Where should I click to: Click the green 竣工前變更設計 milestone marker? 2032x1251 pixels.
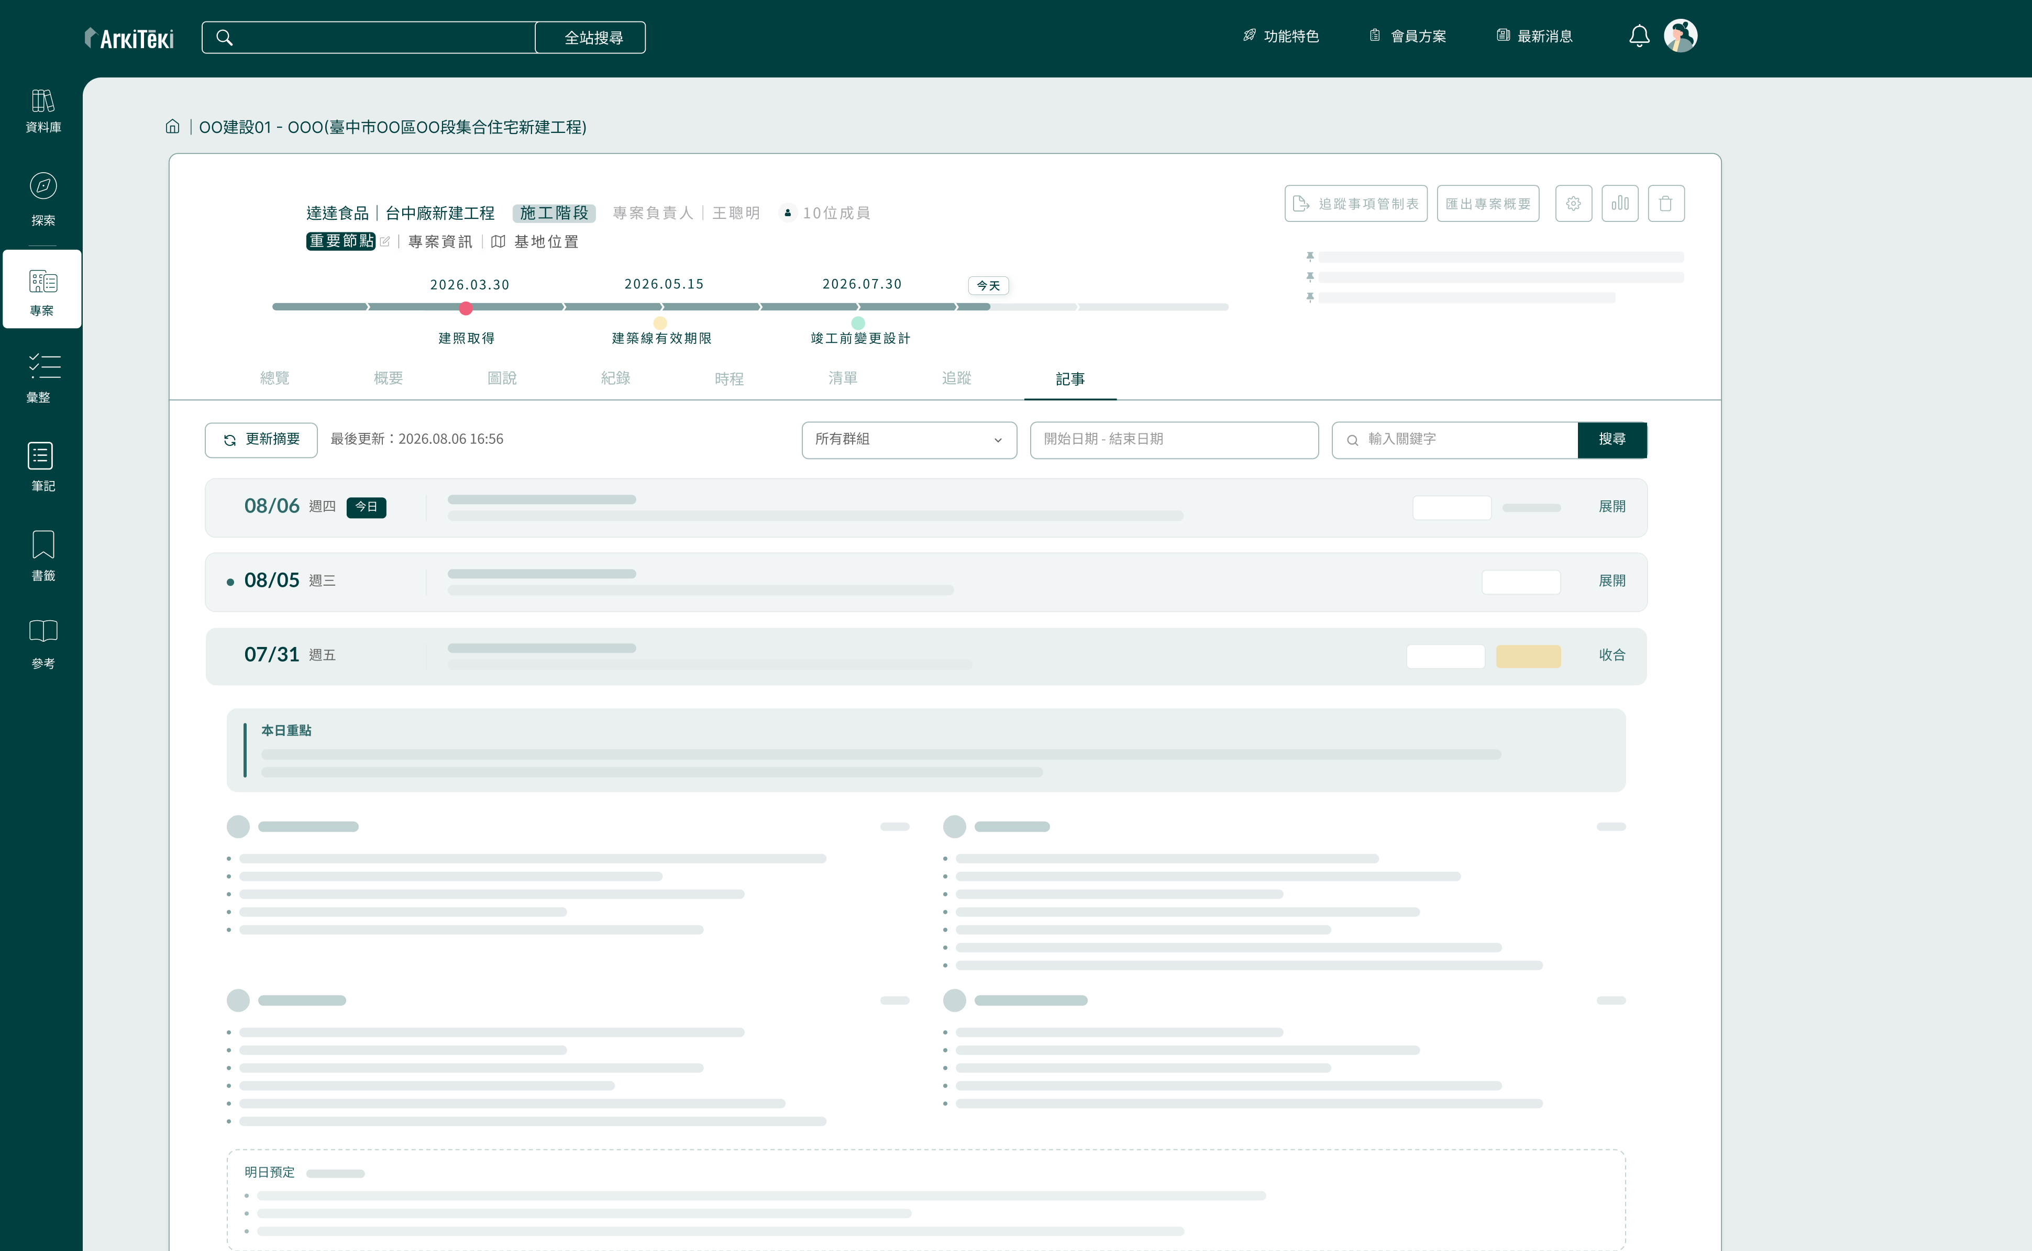pos(858,323)
